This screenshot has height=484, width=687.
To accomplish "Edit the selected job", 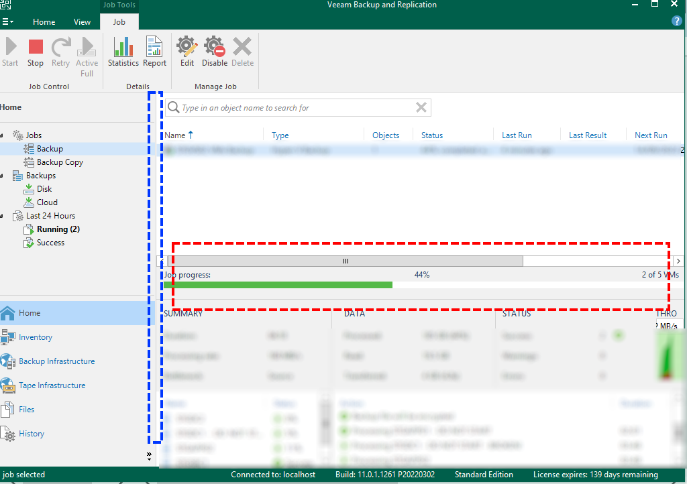I will 187,52.
